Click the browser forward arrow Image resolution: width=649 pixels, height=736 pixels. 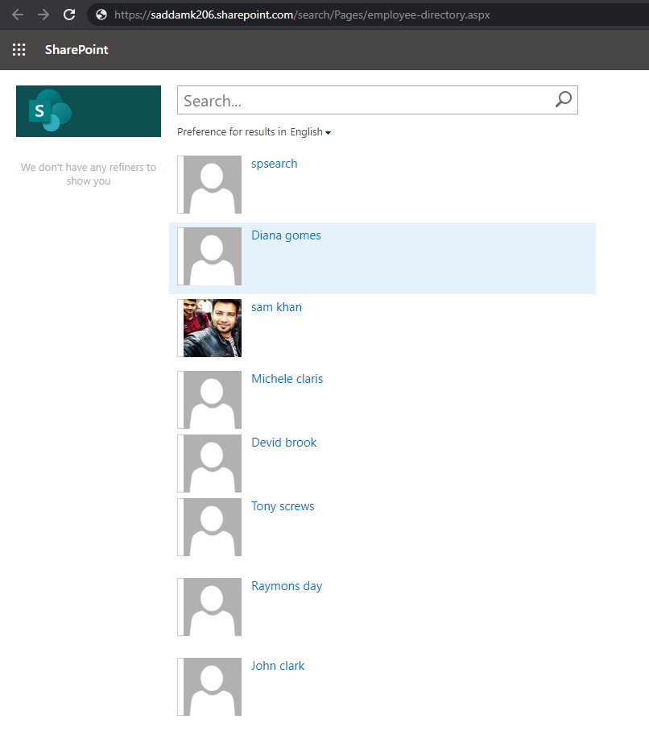[x=43, y=15]
